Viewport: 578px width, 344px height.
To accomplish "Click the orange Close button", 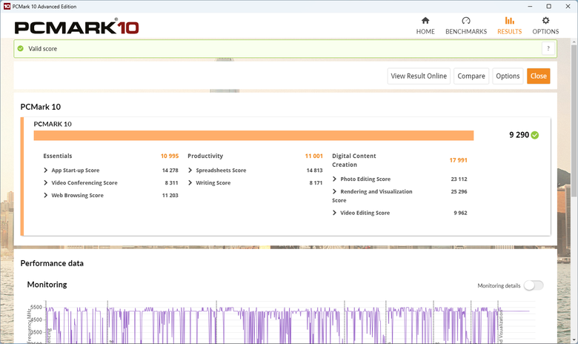I will coord(538,76).
